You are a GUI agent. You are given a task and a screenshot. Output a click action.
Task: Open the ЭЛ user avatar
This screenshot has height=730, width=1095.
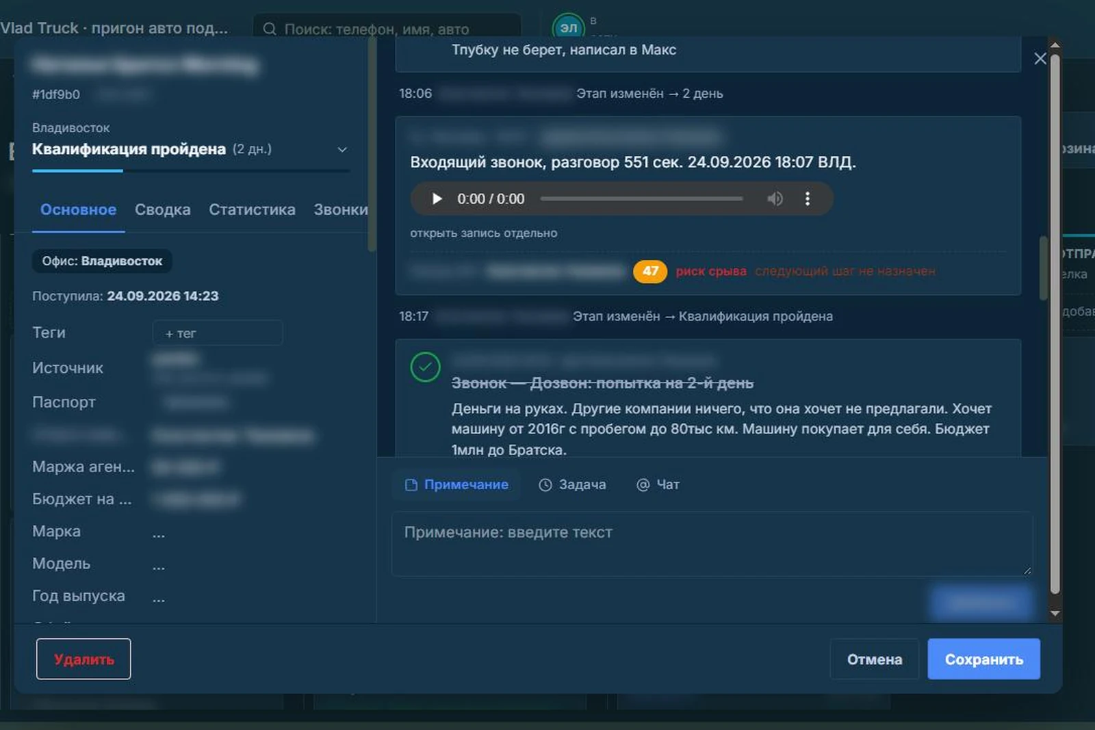point(568,27)
